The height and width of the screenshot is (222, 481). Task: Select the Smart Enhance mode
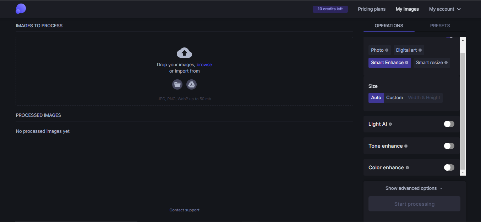pos(389,63)
